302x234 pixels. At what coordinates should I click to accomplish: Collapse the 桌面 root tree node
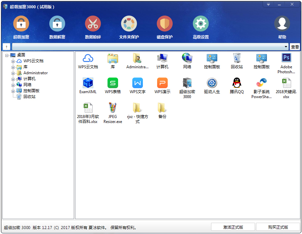(7, 55)
